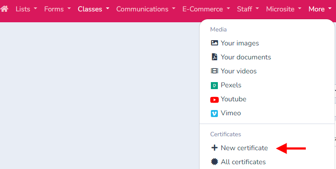Click the PDF icon for Your documents
Screen dimensions: 336x169
214,57
